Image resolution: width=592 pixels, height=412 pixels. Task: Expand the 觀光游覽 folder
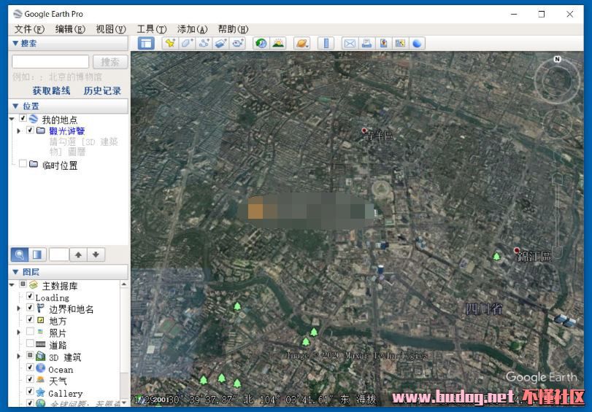click(18, 131)
